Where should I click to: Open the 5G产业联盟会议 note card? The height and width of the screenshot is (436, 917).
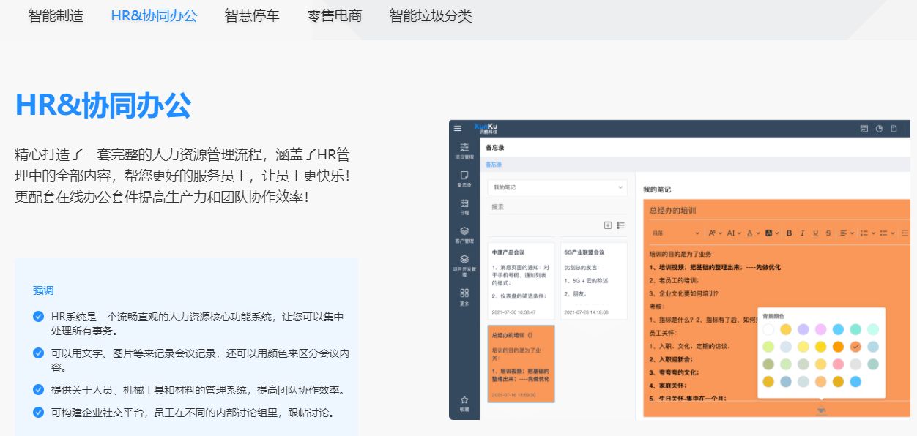tap(593, 282)
